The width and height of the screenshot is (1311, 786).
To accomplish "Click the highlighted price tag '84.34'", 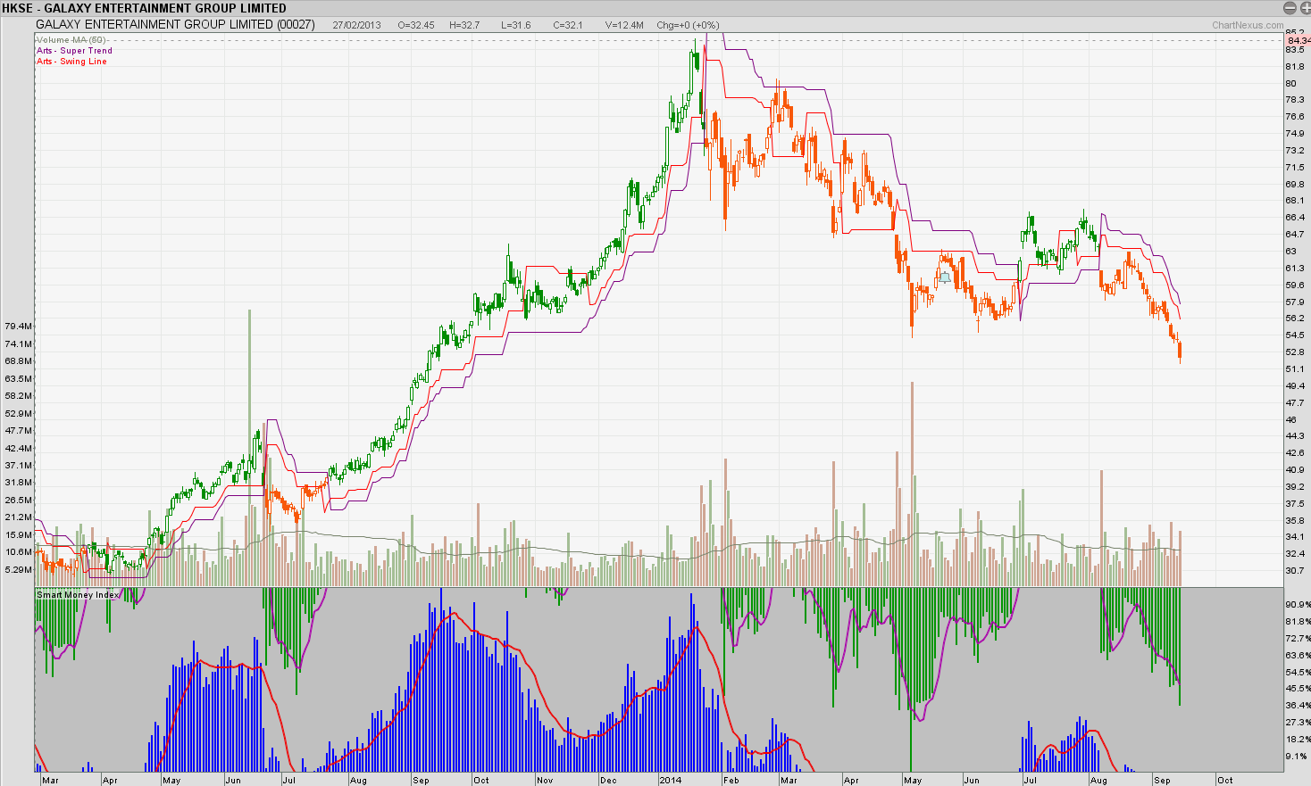I will (1298, 41).
